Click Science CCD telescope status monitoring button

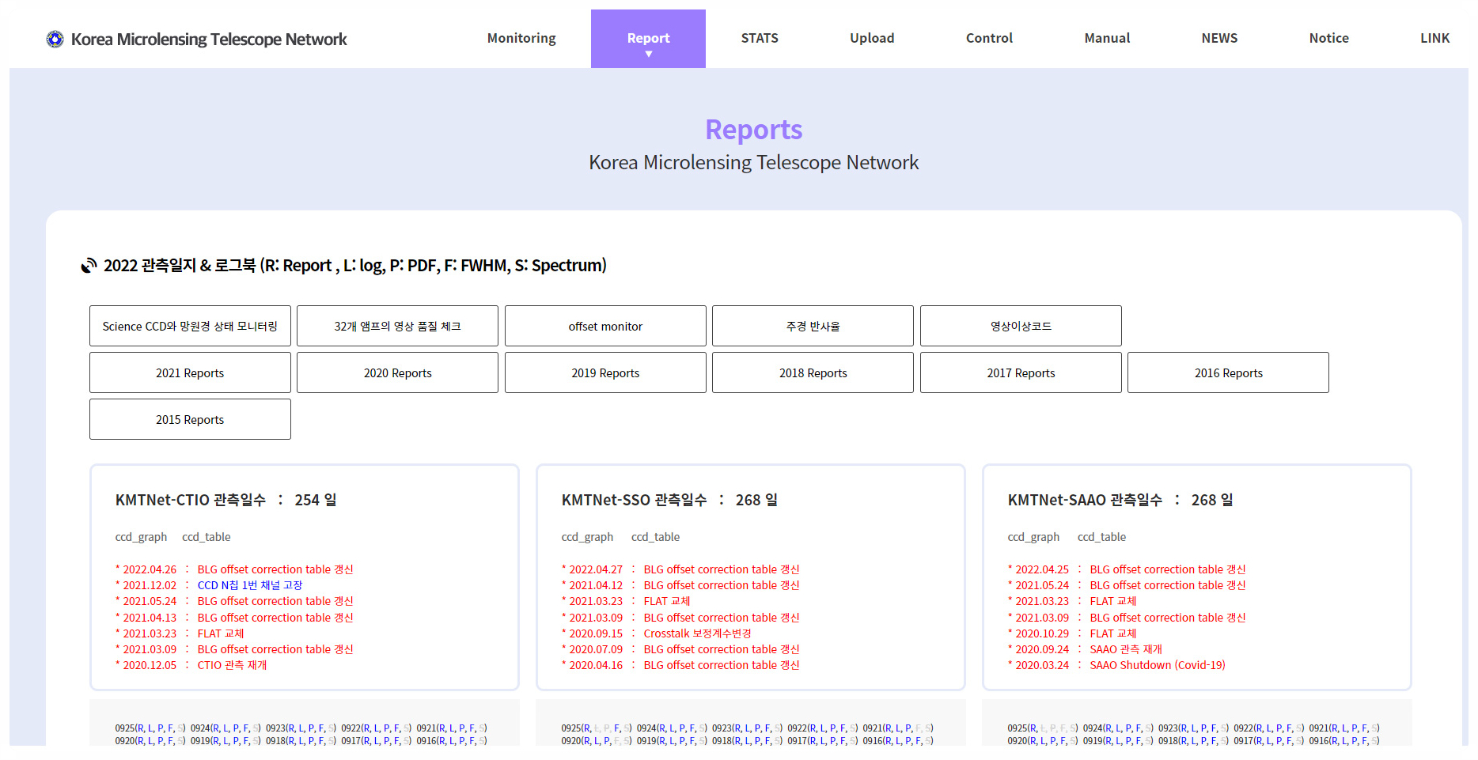190,326
